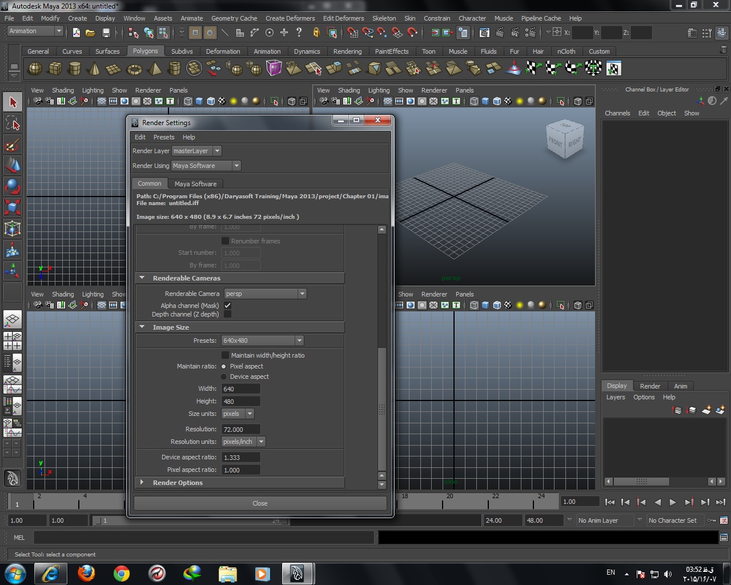Viewport: 731px width, 585px height.
Task: Create polygon cube from shelf
Action: coord(55,69)
